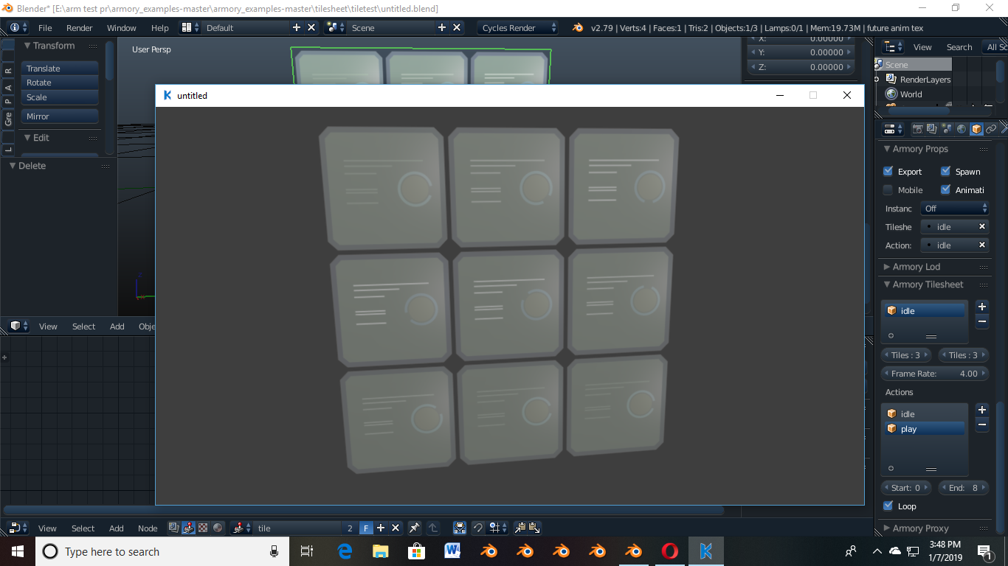Open the outliner Search menu

[959, 47]
